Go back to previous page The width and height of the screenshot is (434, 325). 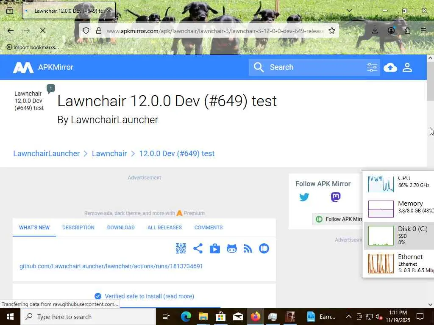(11, 30)
